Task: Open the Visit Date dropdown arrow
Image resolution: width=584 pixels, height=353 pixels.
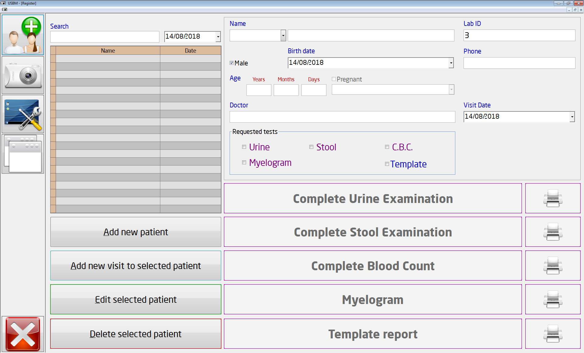Action: [572, 117]
